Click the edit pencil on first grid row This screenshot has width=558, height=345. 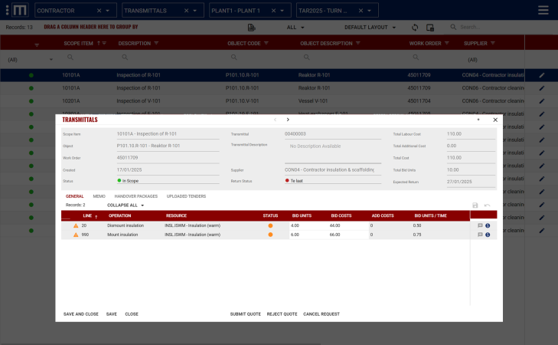[542, 76]
